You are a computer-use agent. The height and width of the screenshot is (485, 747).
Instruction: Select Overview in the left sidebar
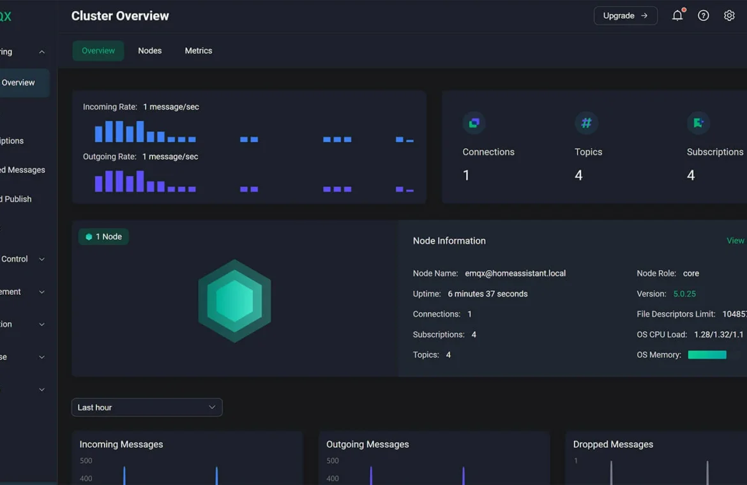19,82
